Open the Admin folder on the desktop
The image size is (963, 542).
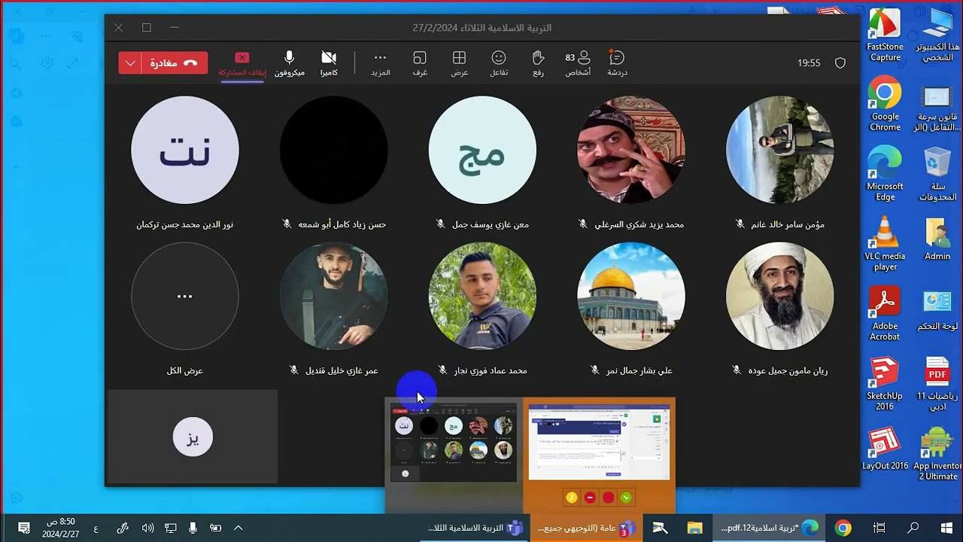click(937, 239)
